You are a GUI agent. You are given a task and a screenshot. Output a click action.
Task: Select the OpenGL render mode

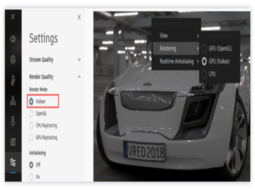click(x=38, y=114)
